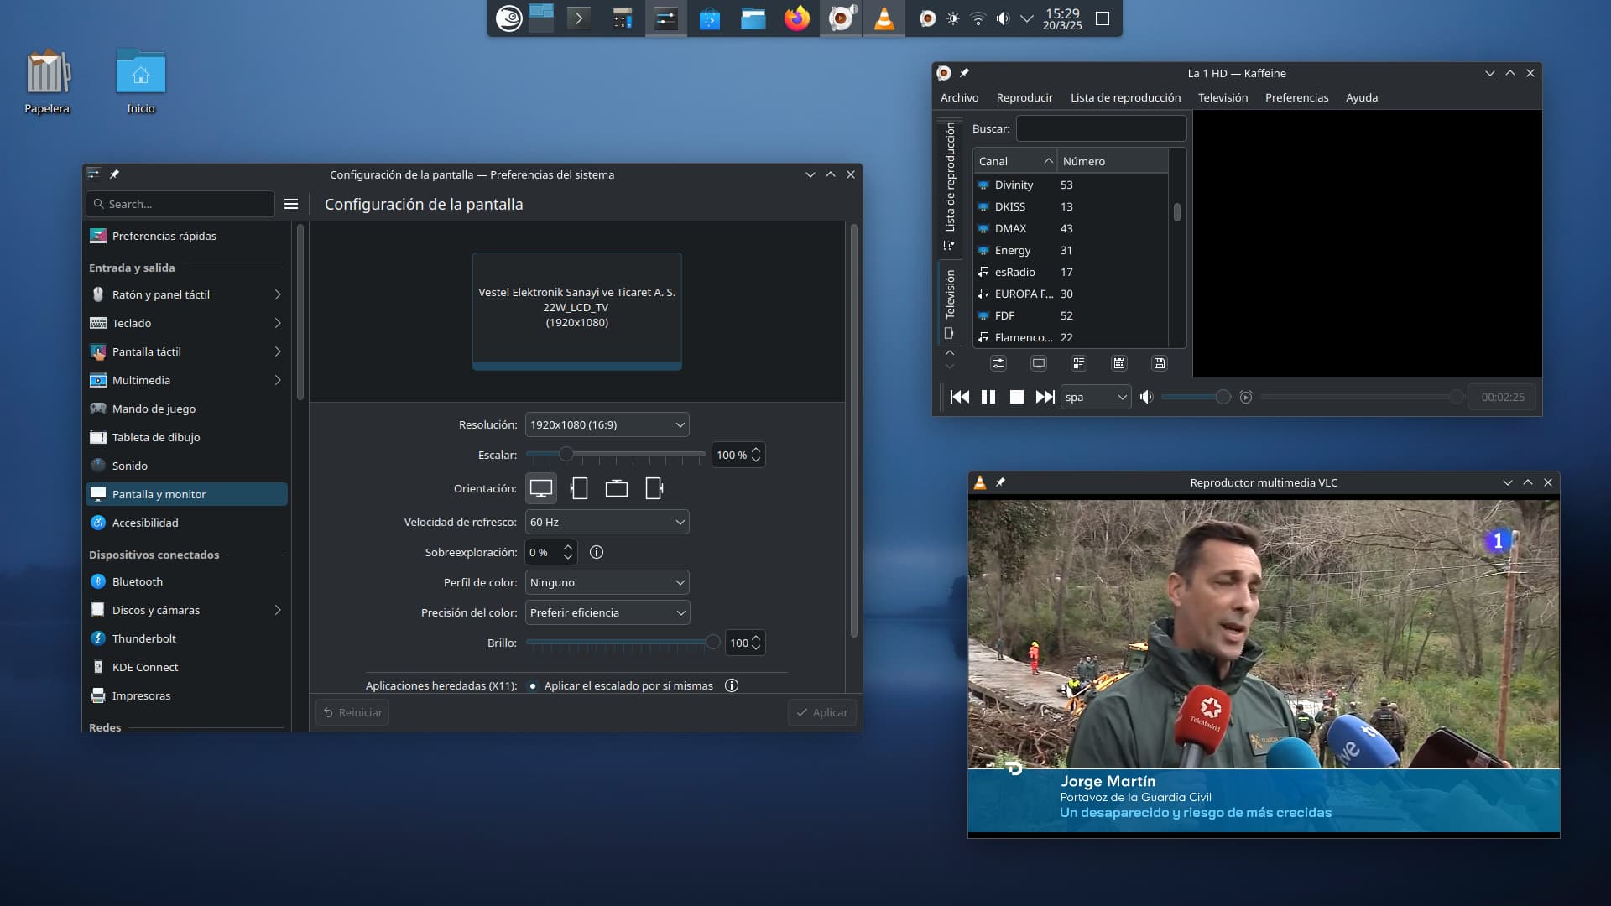
Task: Pause playback in Kaffeine
Action: pyautogui.click(x=988, y=397)
